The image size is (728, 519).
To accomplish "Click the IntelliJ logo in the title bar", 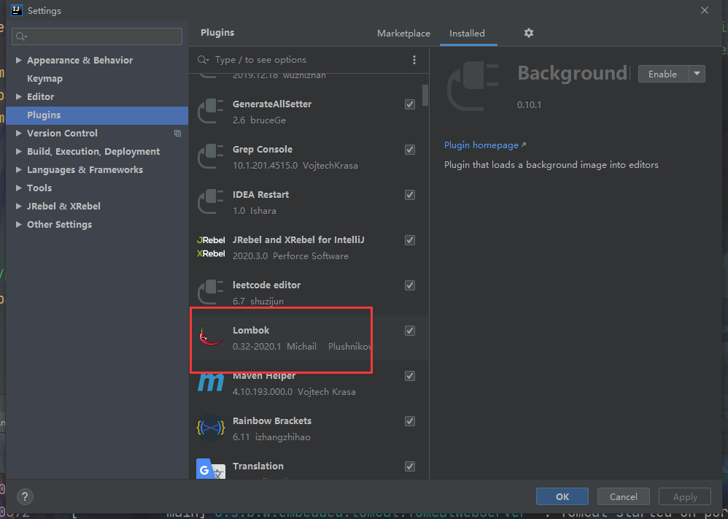I will (16, 9).
